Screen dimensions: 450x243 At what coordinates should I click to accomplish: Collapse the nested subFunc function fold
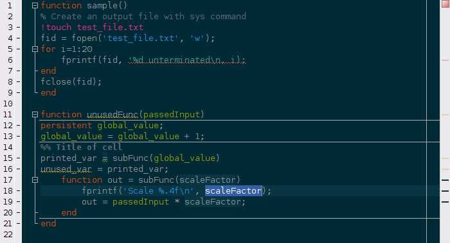coord(35,180)
